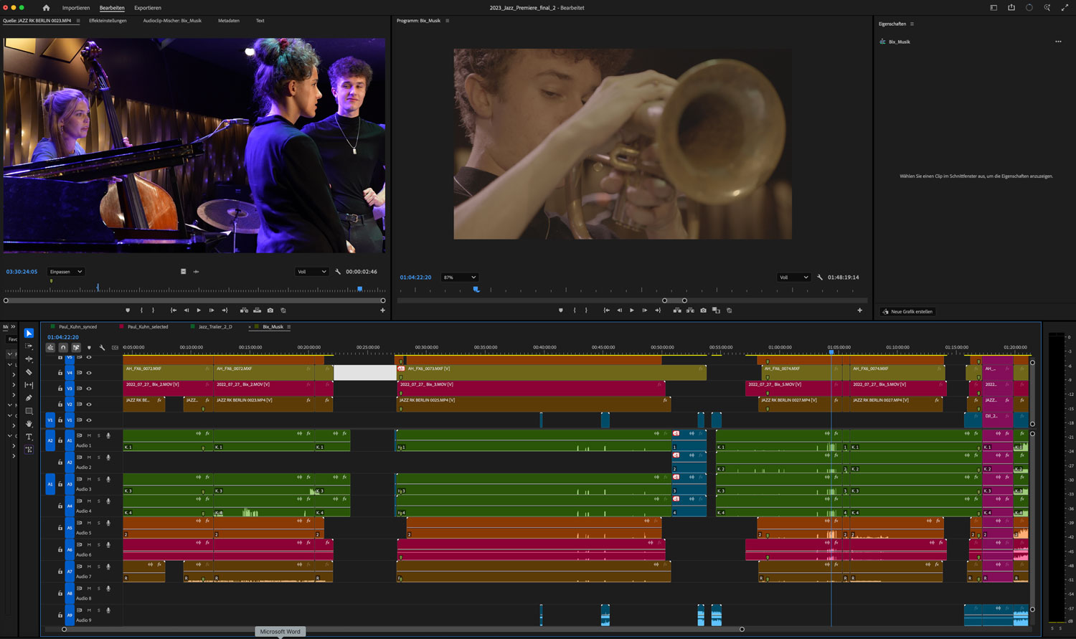1076x639 pixels.
Task: Add a marker in the timeline header
Action: pos(89,348)
